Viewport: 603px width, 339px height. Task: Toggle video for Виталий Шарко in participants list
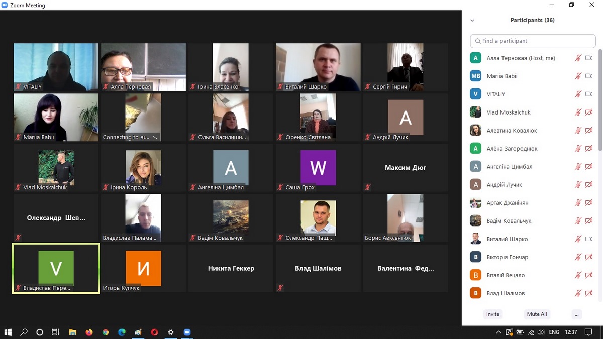coord(589,239)
